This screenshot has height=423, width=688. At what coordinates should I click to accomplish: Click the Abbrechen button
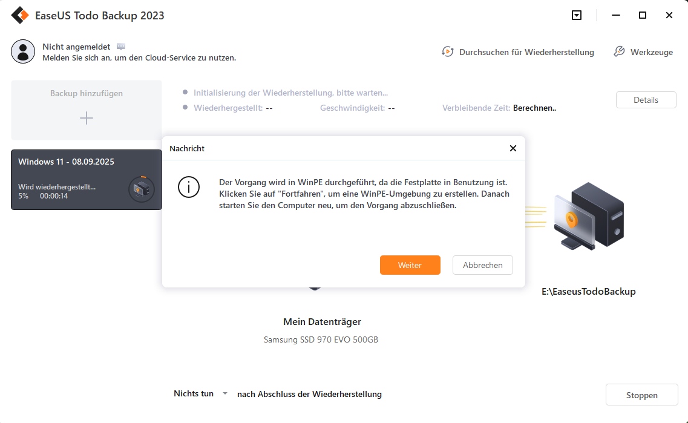(483, 265)
